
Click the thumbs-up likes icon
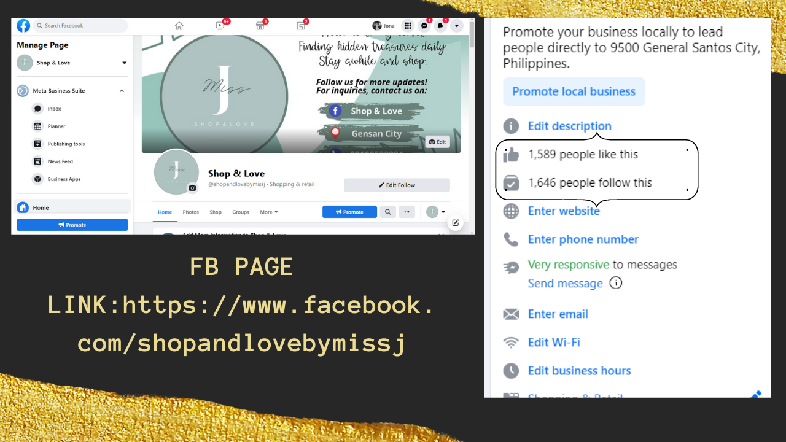pos(511,155)
